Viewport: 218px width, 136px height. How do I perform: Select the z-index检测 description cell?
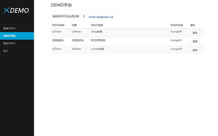pyautogui.click(x=97, y=49)
